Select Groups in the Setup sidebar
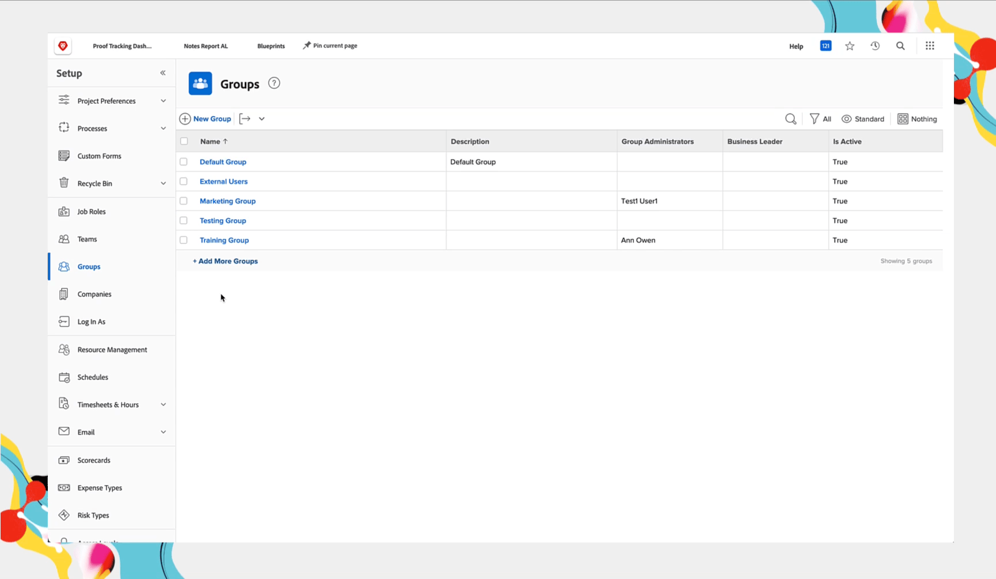This screenshot has height=579, width=996. point(112,266)
